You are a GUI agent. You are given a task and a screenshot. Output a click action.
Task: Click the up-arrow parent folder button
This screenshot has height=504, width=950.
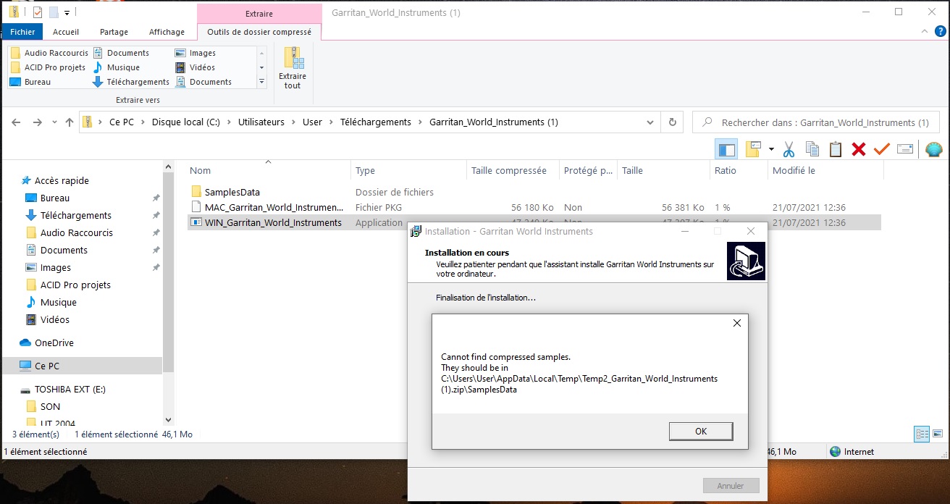point(70,122)
